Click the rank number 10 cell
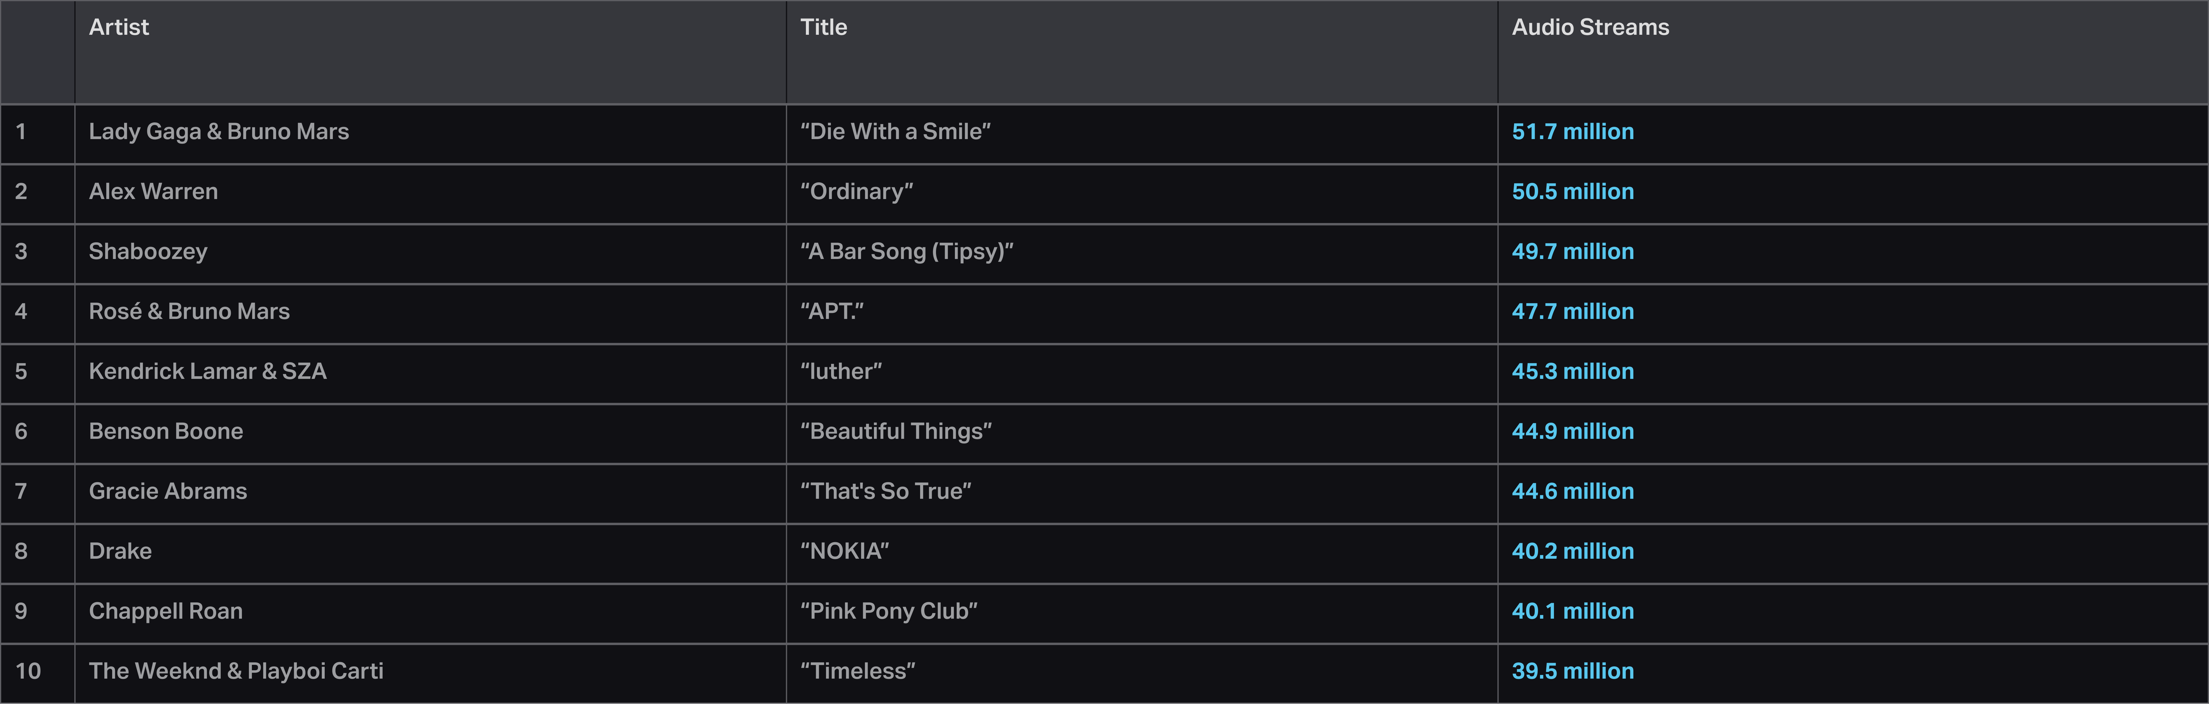Screen dimensions: 2209x705 28,671
